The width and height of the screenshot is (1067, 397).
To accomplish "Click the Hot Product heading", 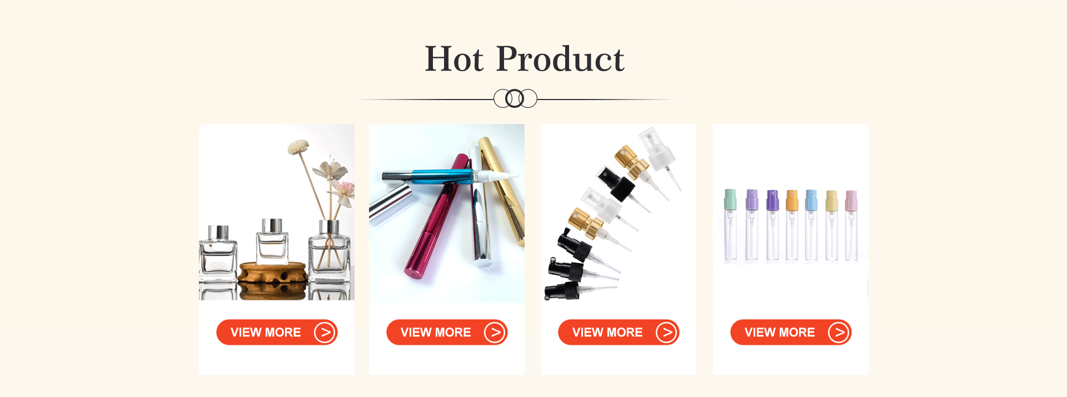I will click(525, 59).
